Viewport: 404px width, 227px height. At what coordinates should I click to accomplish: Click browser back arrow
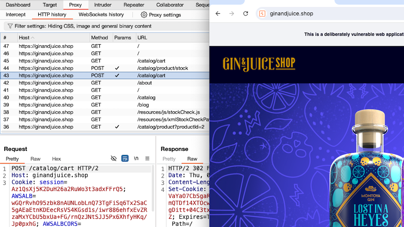218,14
